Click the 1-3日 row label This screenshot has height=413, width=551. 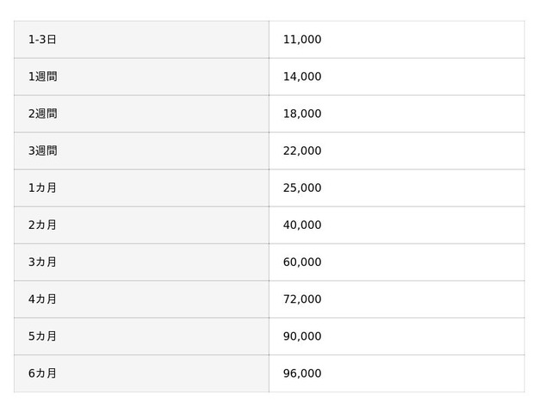click(x=42, y=40)
